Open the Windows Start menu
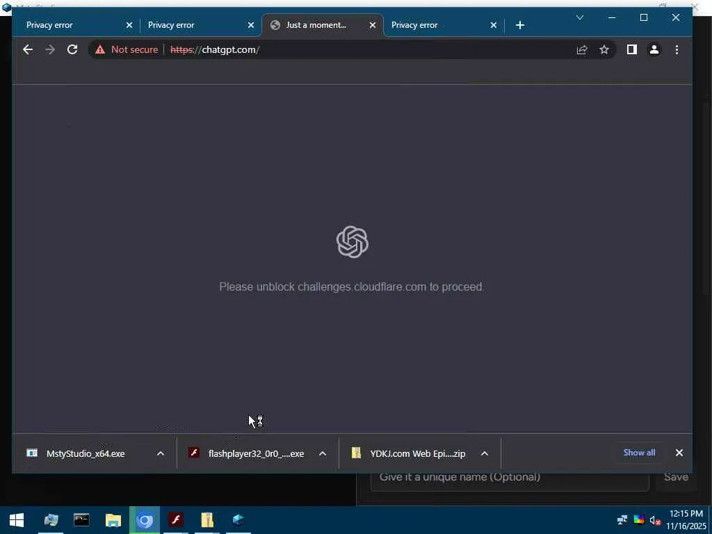This screenshot has width=712, height=534. [17, 520]
